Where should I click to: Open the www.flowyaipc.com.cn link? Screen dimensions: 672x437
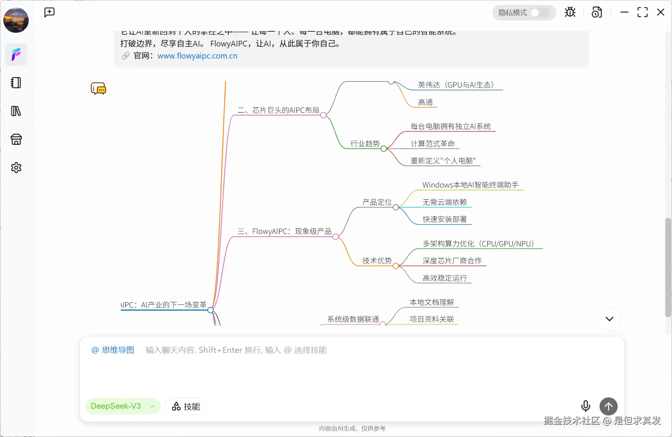point(197,55)
